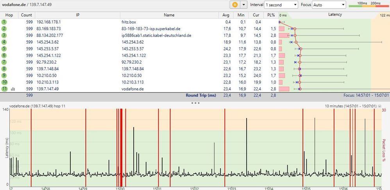Screen dimensions: 390x190
Task: Click the latency scale color legend
Action: (x=369, y=4)
